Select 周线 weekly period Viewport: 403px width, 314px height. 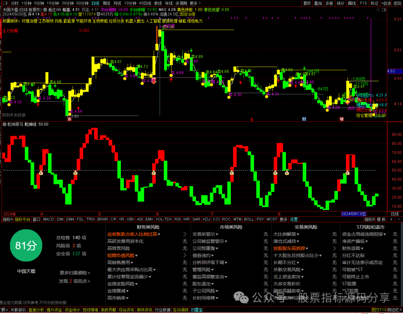[x=106, y=3]
